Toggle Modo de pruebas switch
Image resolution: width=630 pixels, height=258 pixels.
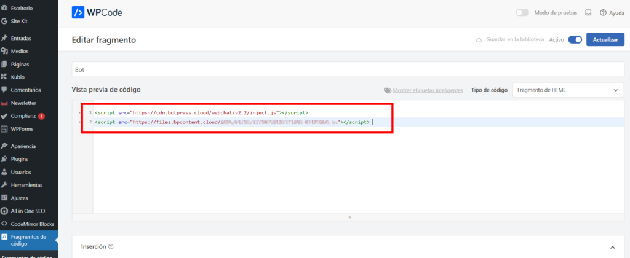(x=522, y=13)
